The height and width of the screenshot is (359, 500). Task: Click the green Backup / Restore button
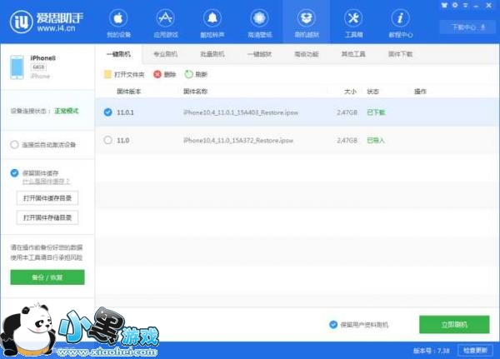47,277
